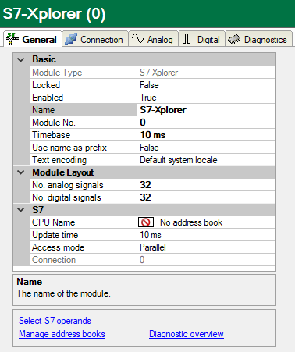Open Select S7 operands link
The image size is (295, 352).
pos(55,321)
